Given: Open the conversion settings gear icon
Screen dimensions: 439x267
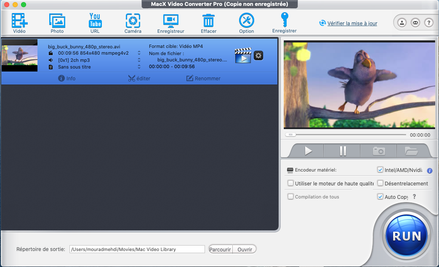Looking at the screenshot, I should (x=258, y=56).
